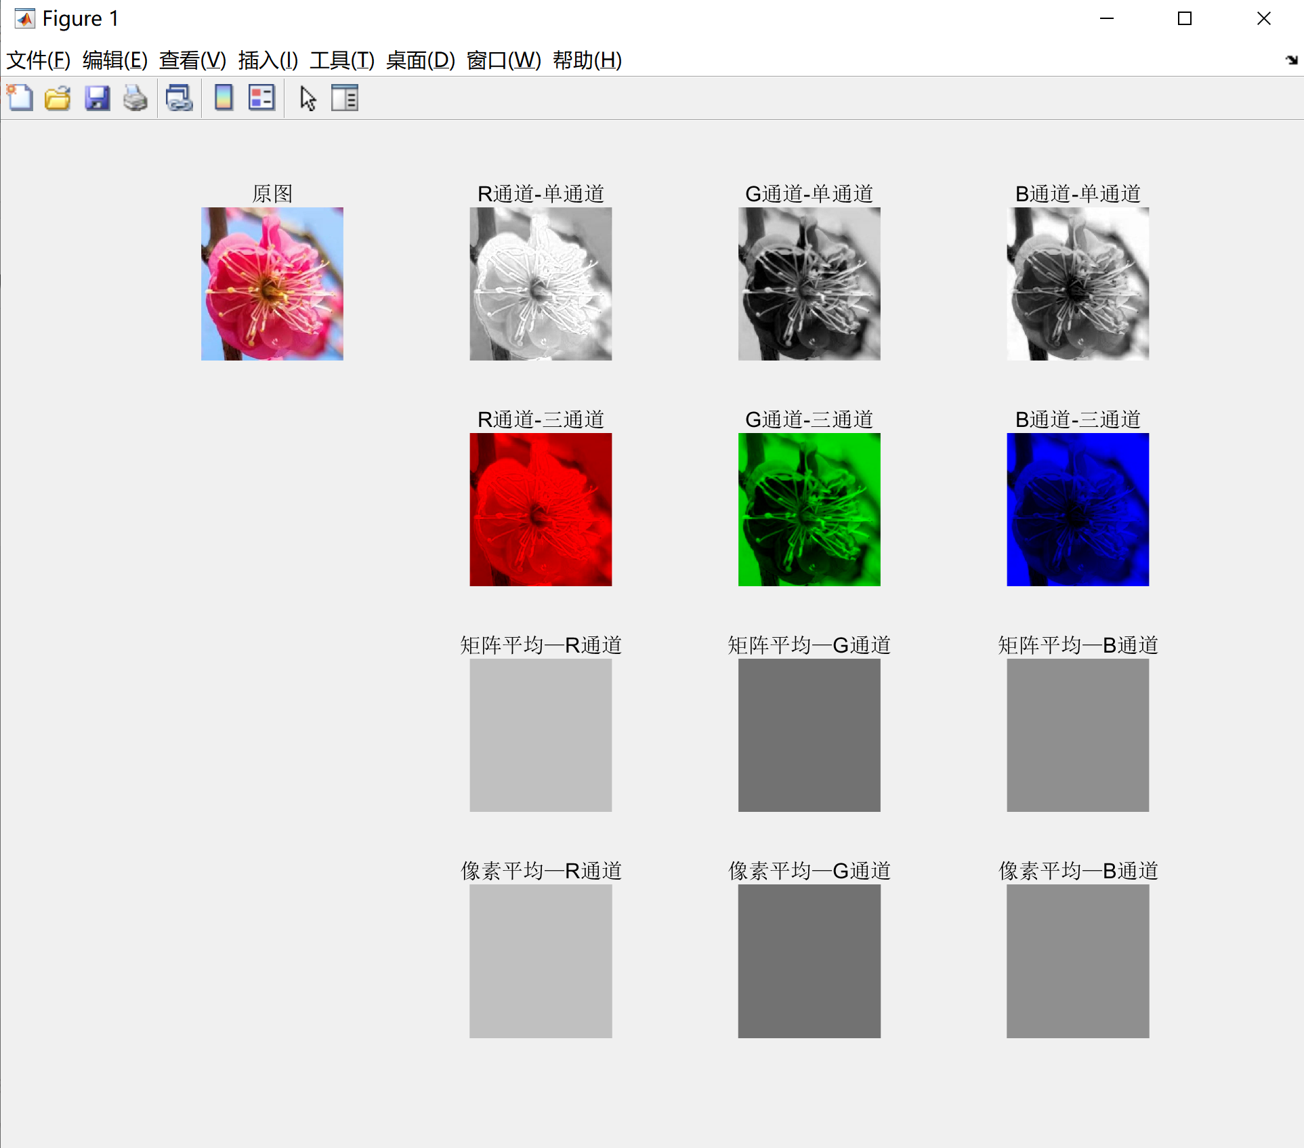Dock the figure with the corner arrow

click(x=1291, y=60)
